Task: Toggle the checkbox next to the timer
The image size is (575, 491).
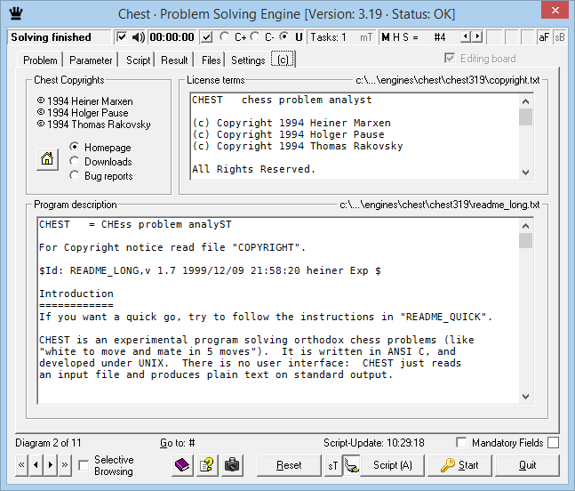Action: click(207, 37)
